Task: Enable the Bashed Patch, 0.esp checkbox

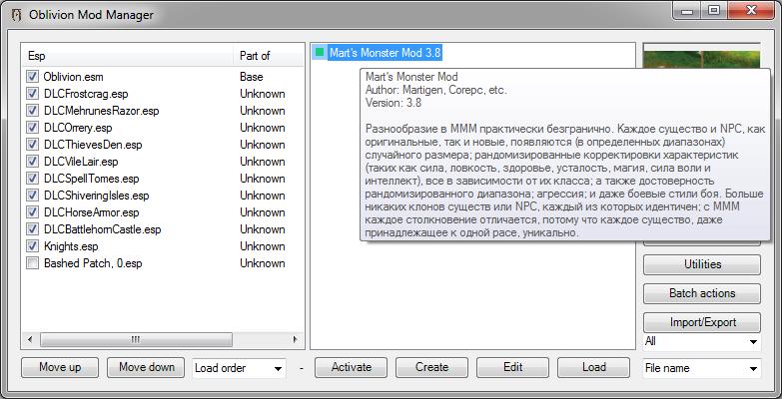Action: click(33, 263)
